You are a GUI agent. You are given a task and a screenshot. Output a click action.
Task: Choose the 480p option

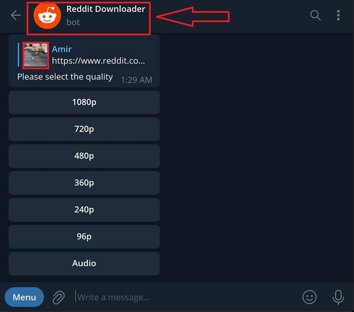coord(84,156)
